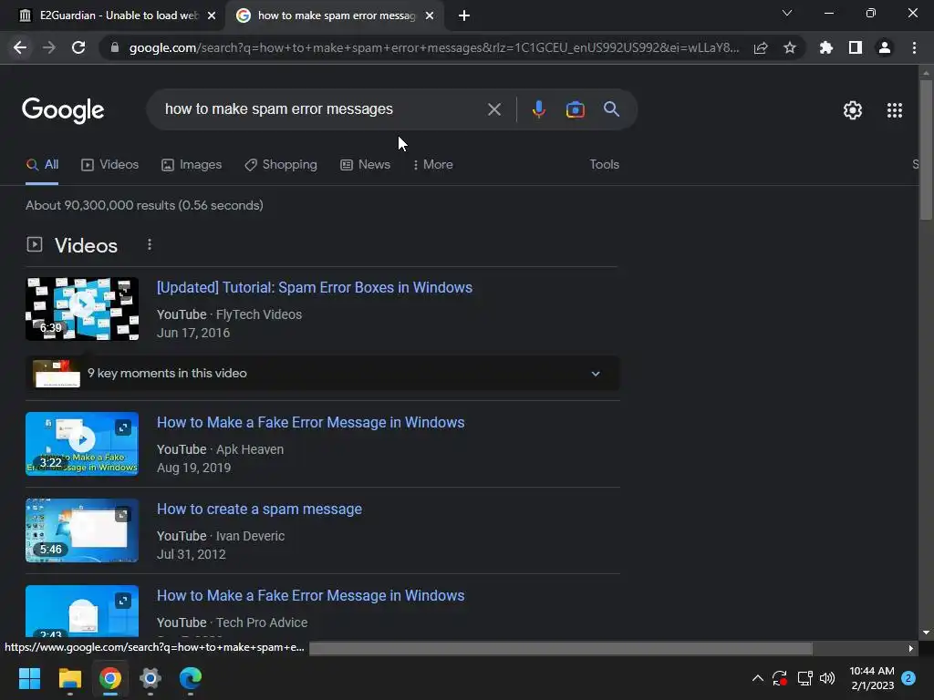Open Spam Error Boxes in Windows tutorial

click(315, 287)
